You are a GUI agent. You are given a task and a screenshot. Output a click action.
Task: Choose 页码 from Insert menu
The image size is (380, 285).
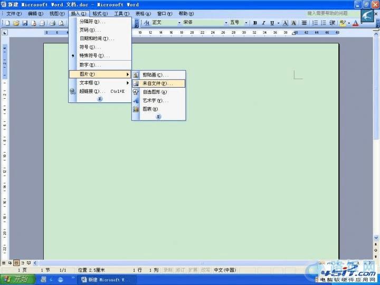(100, 30)
